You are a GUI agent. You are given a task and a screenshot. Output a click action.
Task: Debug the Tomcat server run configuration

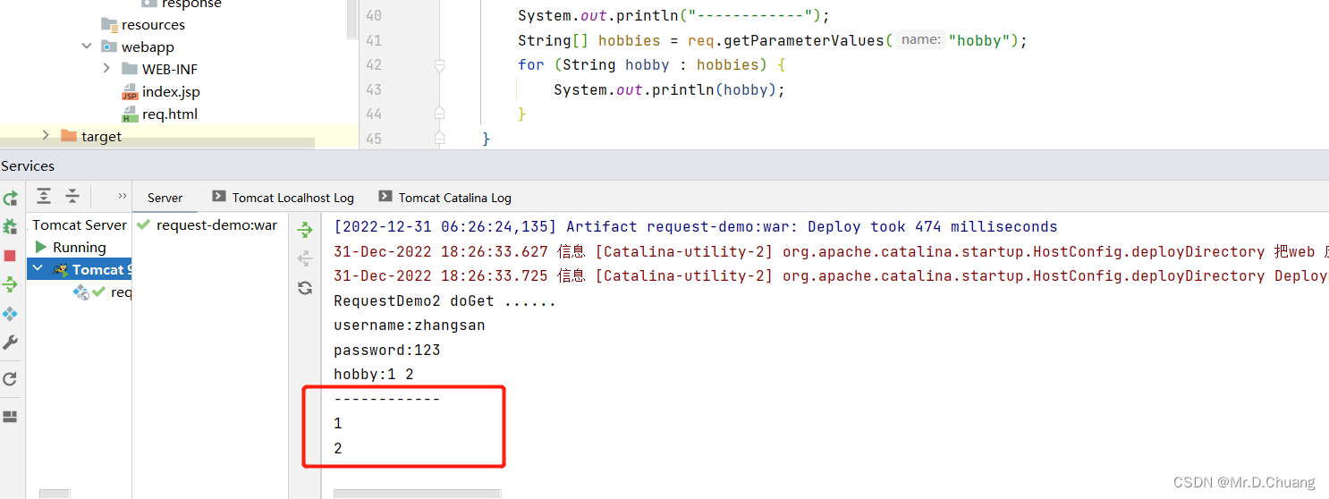pyautogui.click(x=10, y=226)
